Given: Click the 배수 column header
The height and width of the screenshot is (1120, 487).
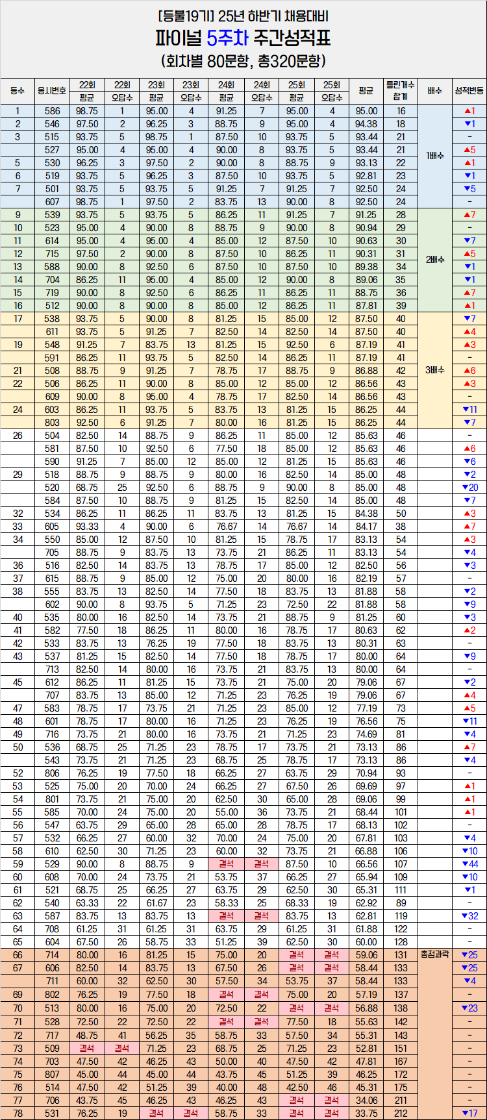Looking at the screenshot, I should coord(434,91).
